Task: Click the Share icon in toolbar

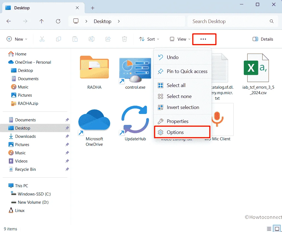Action: (108, 39)
